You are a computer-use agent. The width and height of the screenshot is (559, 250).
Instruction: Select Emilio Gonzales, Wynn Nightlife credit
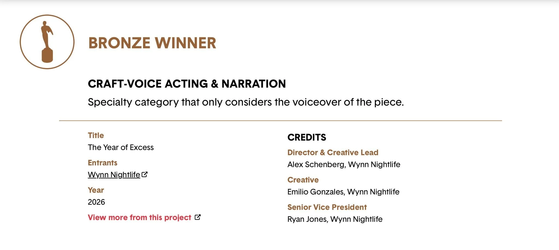(343, 192)
